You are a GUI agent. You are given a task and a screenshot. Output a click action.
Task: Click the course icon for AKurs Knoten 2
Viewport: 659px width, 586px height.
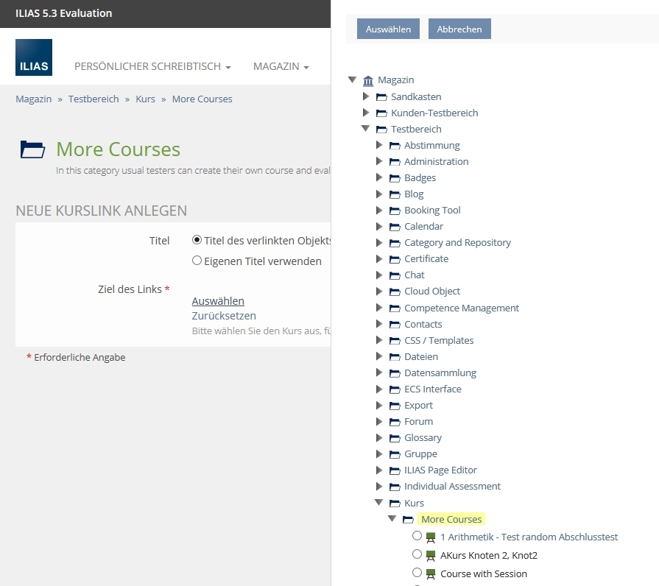point(431,556)
